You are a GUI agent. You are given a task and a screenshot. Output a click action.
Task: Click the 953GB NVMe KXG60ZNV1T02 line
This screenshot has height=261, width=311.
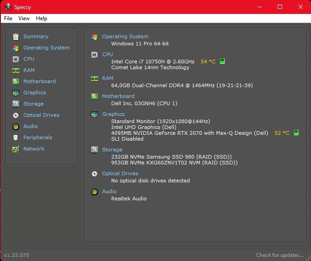click(174, 163)
